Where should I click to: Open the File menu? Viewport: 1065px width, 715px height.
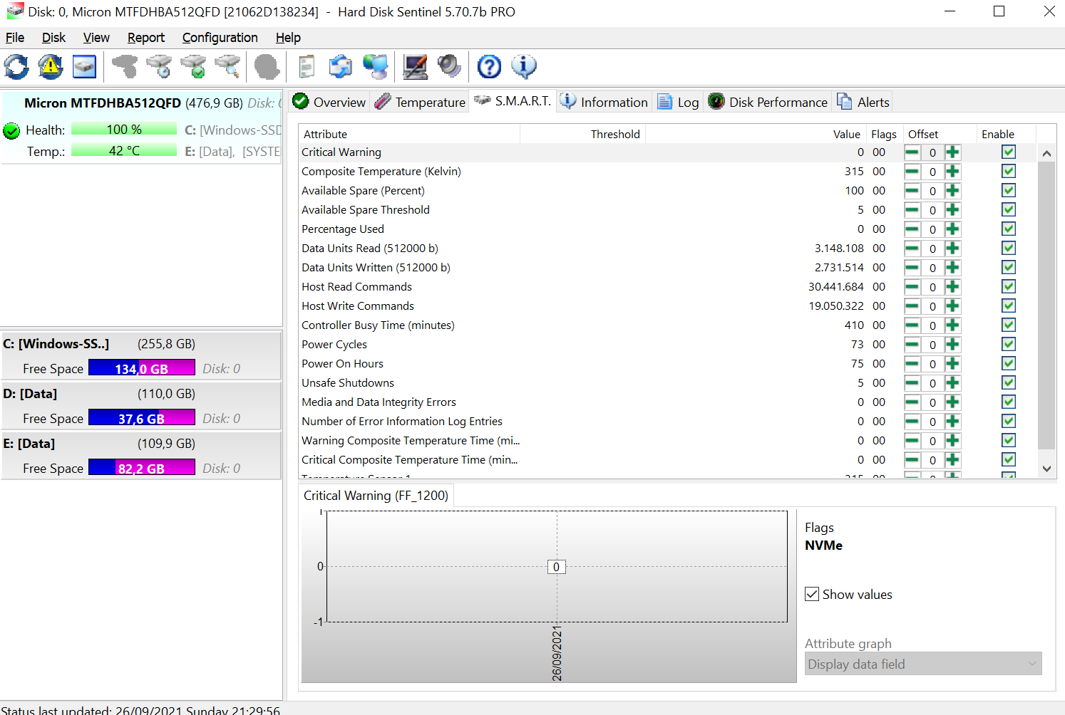click(x=15, y=38)
